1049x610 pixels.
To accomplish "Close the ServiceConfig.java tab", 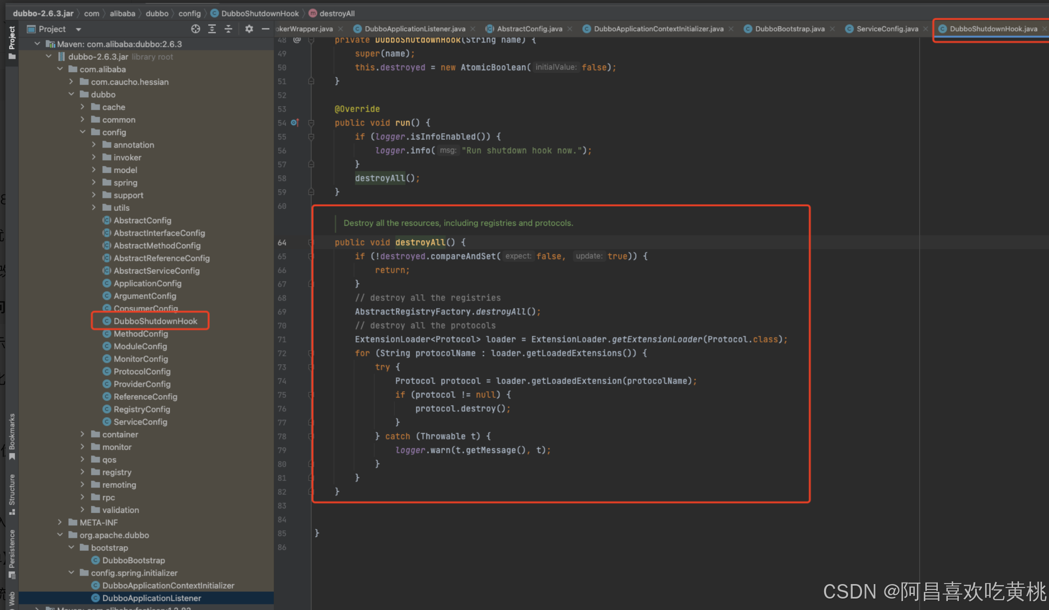I will (x=925, y=29).
